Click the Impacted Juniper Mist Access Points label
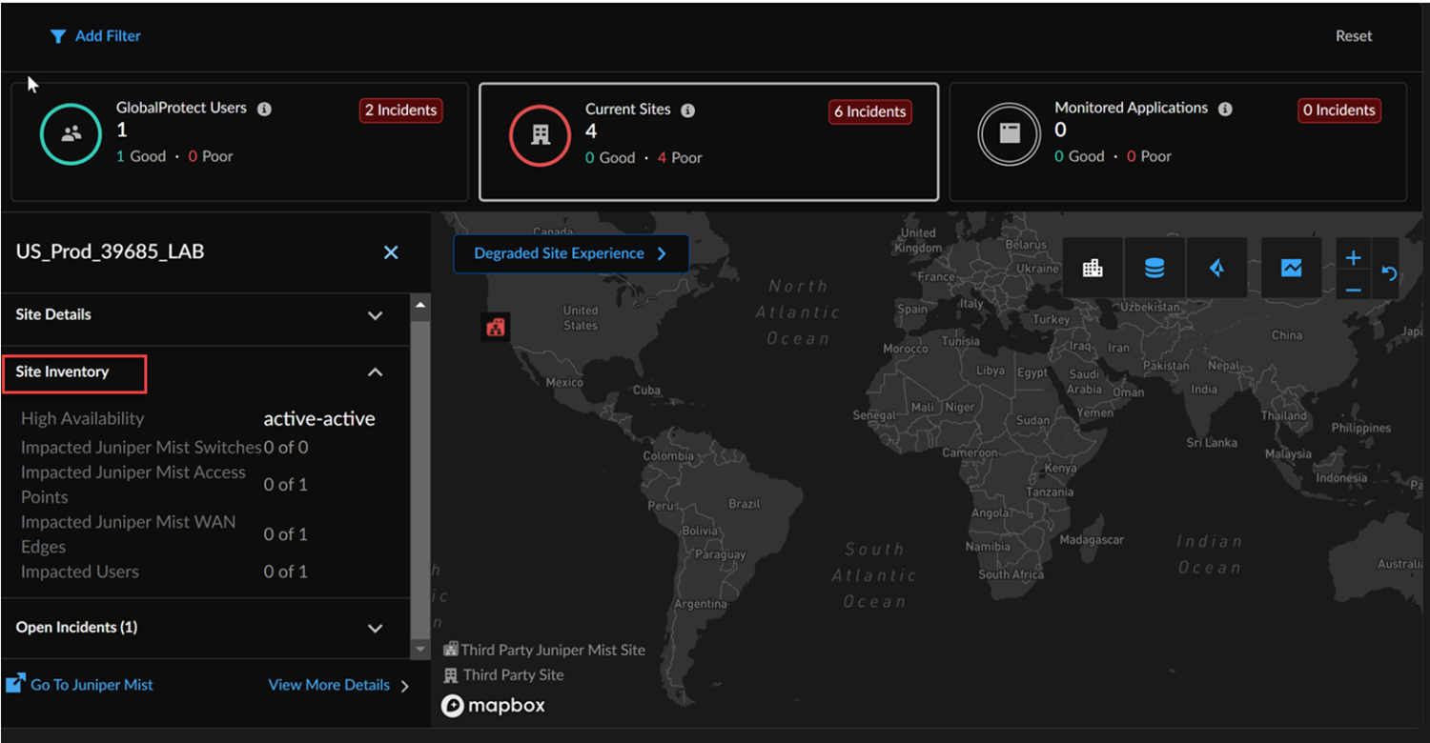 point(133,485)
